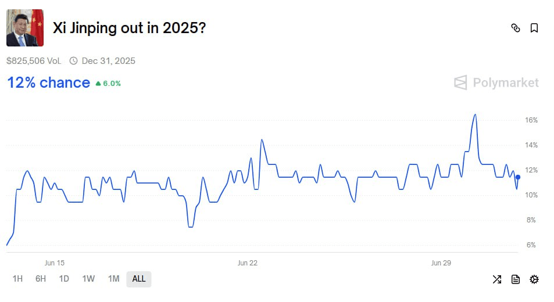Select the 1W time range
Screen dimensions: 554x302
(x=88, y=279)
